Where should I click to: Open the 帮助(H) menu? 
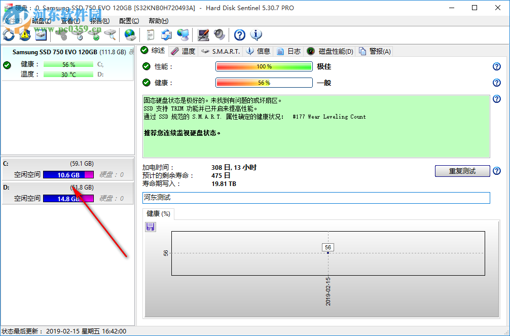coord(158,21)
